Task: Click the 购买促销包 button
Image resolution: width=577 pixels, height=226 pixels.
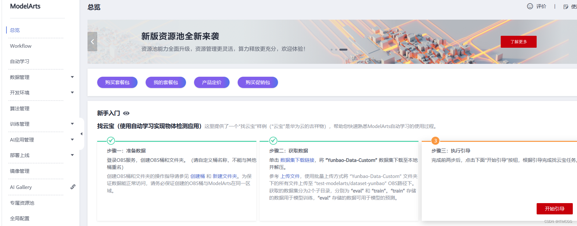Action: [258, 82]
